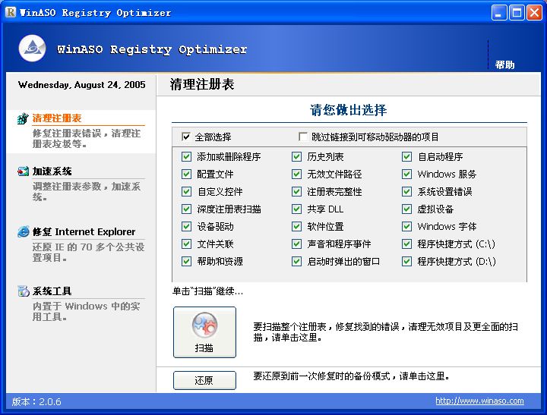Click the 扫描 button to start scan
The width and height of the screenshot is (547, 415).
pyautogui.click(x=204, y=332)
